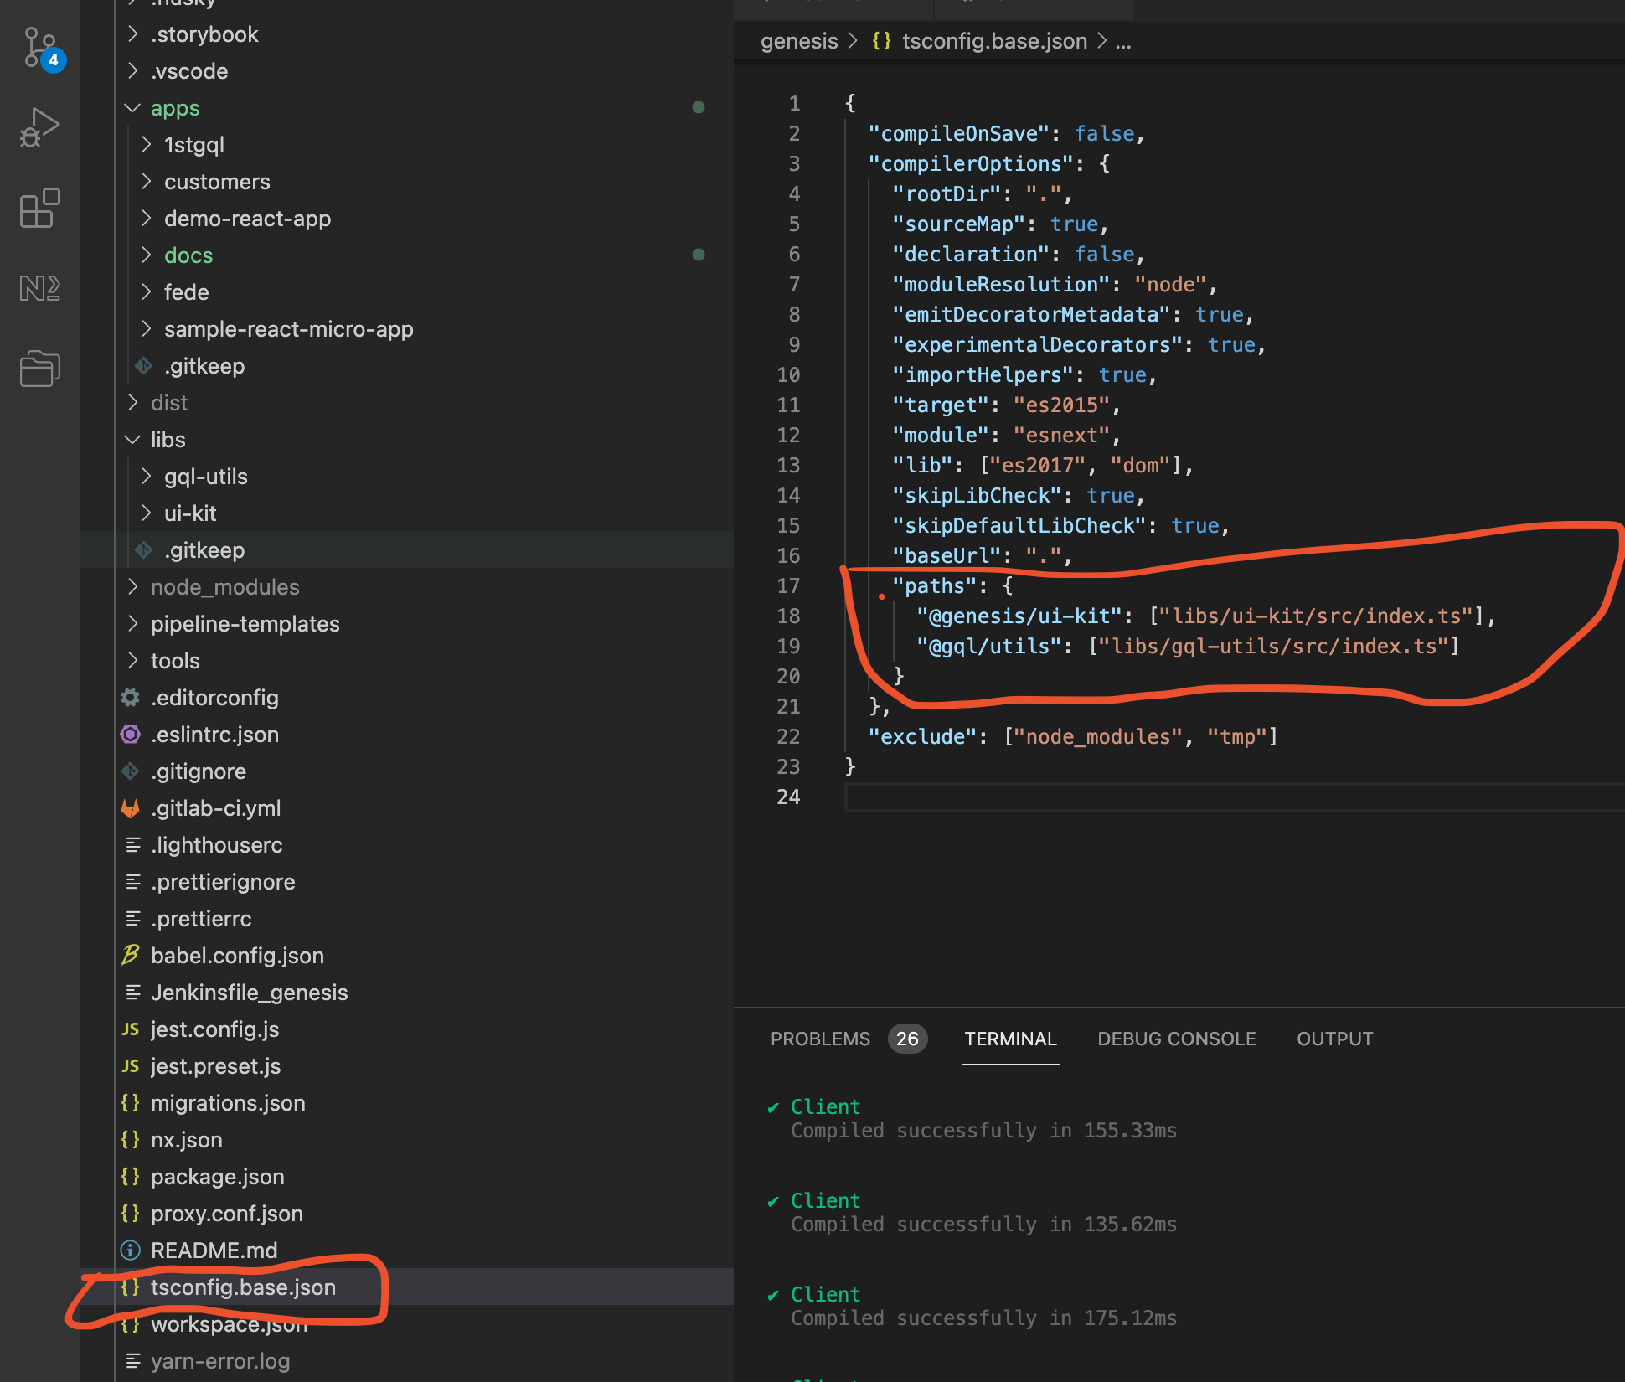The image size is (1625, 1382).
Task: Click the braces icon beside package.json
Action: (131, 1176)
